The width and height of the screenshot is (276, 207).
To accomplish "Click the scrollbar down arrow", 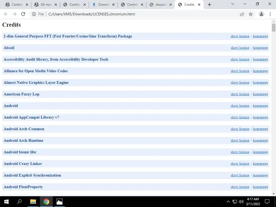I will point(274,194).
